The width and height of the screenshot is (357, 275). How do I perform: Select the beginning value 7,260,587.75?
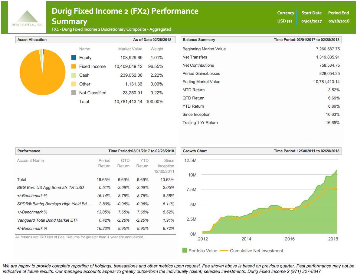[328, 49]
